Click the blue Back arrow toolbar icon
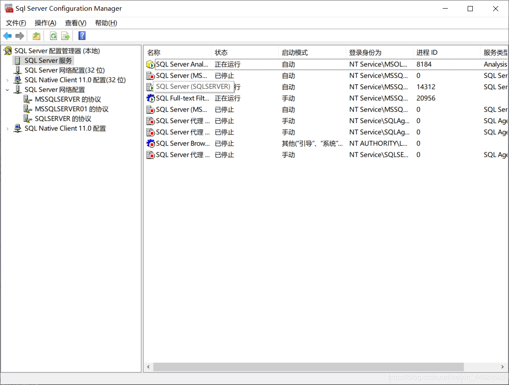 7,36
